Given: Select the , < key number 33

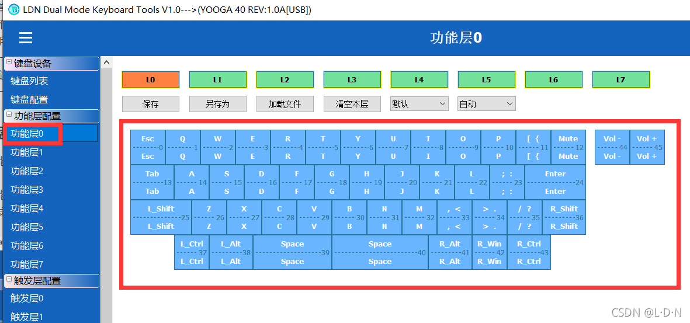Looking at the screenshot, I should 455,217.
